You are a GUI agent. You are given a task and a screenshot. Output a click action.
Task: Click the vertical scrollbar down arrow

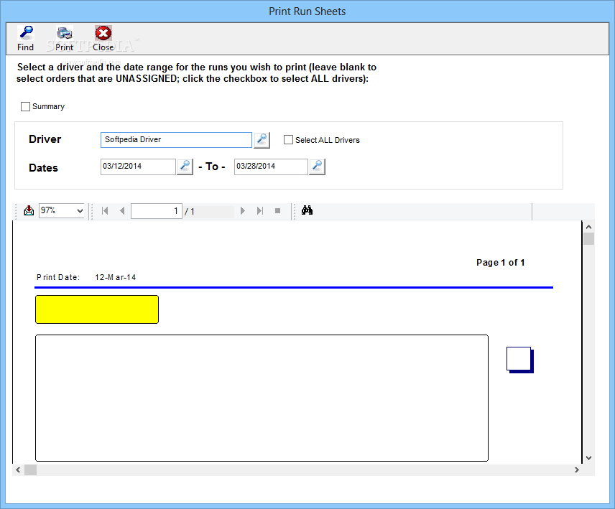(x=588, y=457)
